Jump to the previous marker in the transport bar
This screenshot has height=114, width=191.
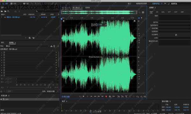[91, 97]
